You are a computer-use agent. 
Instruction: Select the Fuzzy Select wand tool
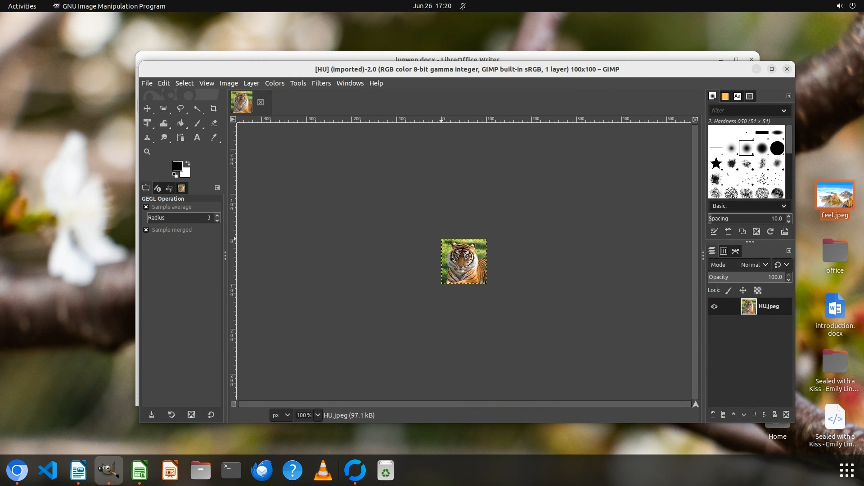197,108
